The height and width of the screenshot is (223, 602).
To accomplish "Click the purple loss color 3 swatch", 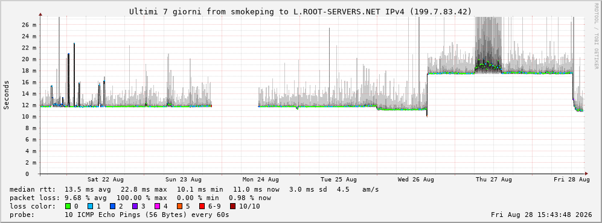I will (135, 206).
